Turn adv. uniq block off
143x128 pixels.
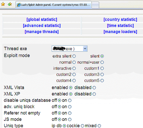(60, 107)
